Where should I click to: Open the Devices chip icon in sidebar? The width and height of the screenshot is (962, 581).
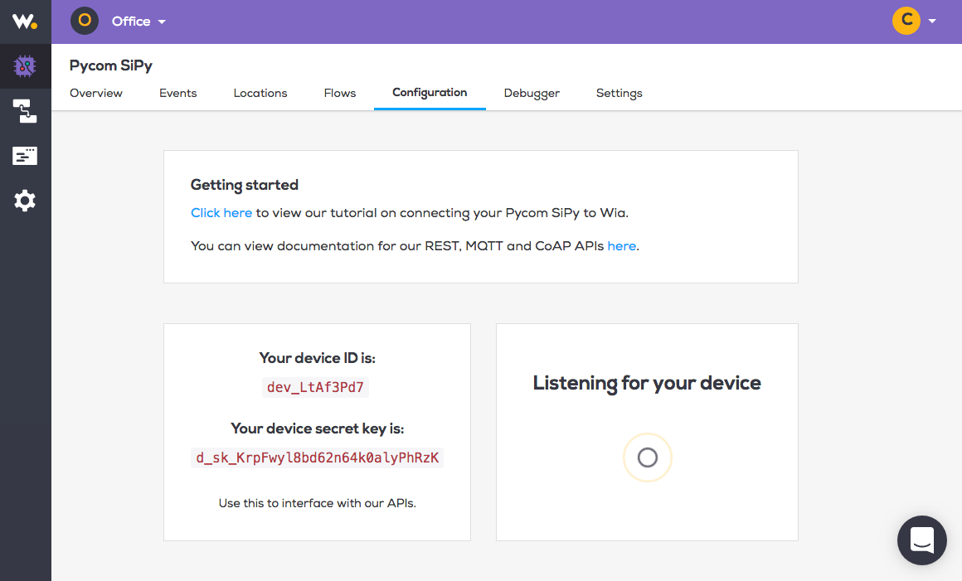click(x=25, y=66)
